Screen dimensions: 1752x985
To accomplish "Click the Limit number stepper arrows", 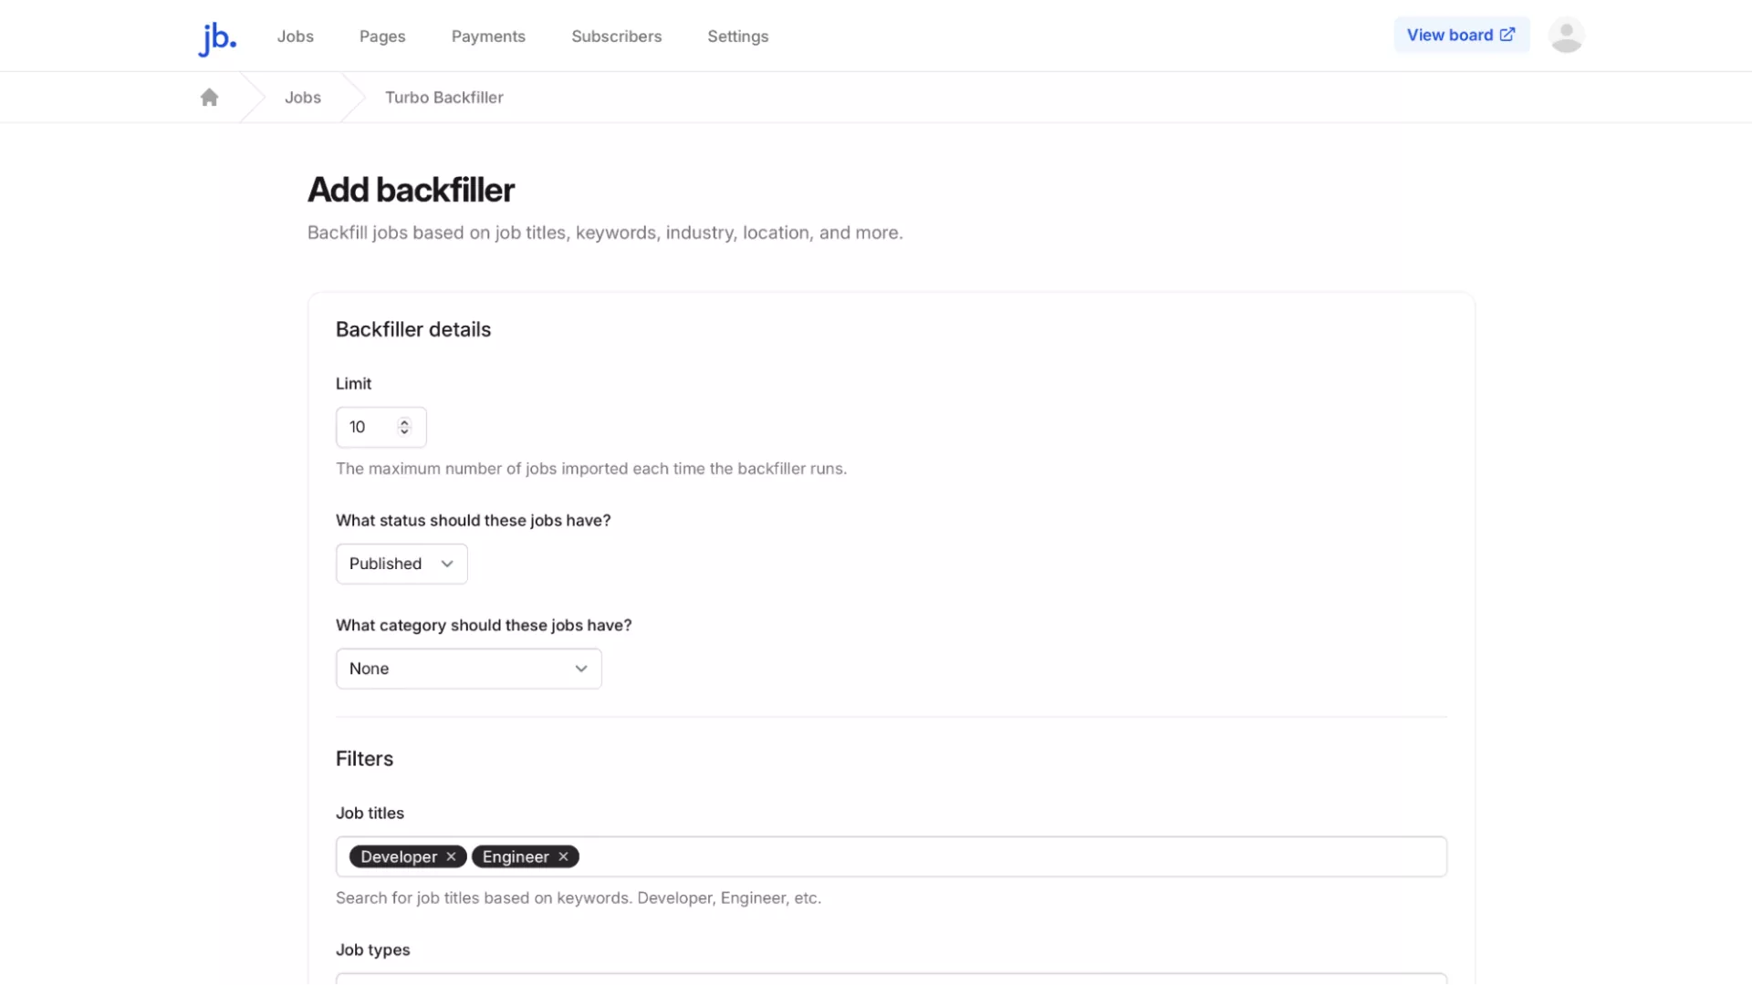I will pos(404,427).
